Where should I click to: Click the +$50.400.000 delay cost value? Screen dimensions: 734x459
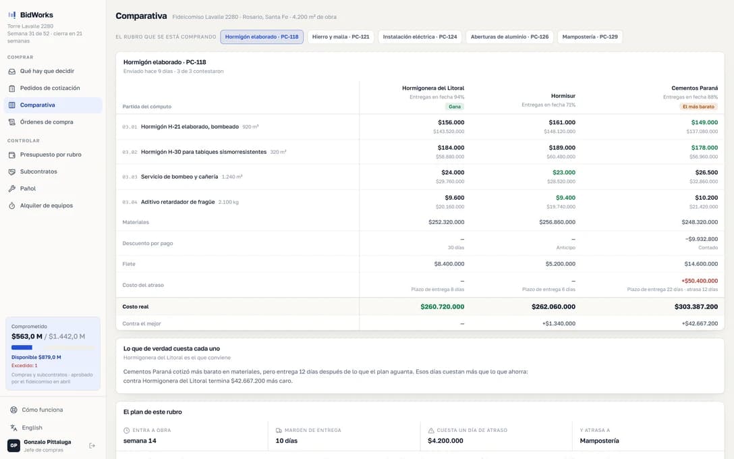coord(700,281)
